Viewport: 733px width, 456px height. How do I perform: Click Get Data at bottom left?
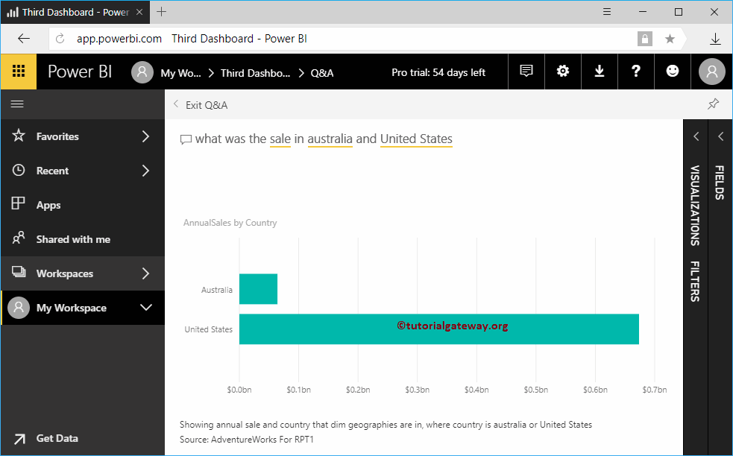point(57,438)
